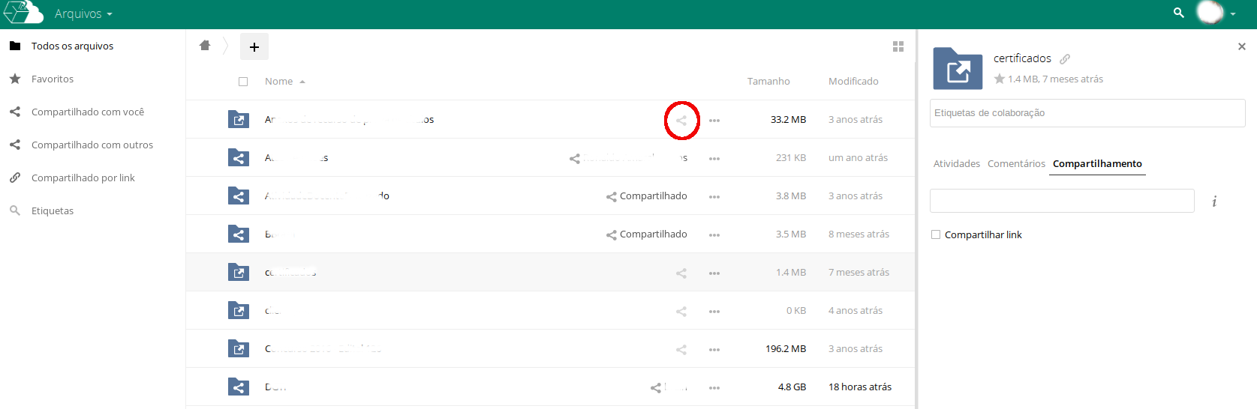Star the certificados folder as favorite

(x=1000, y=79)
